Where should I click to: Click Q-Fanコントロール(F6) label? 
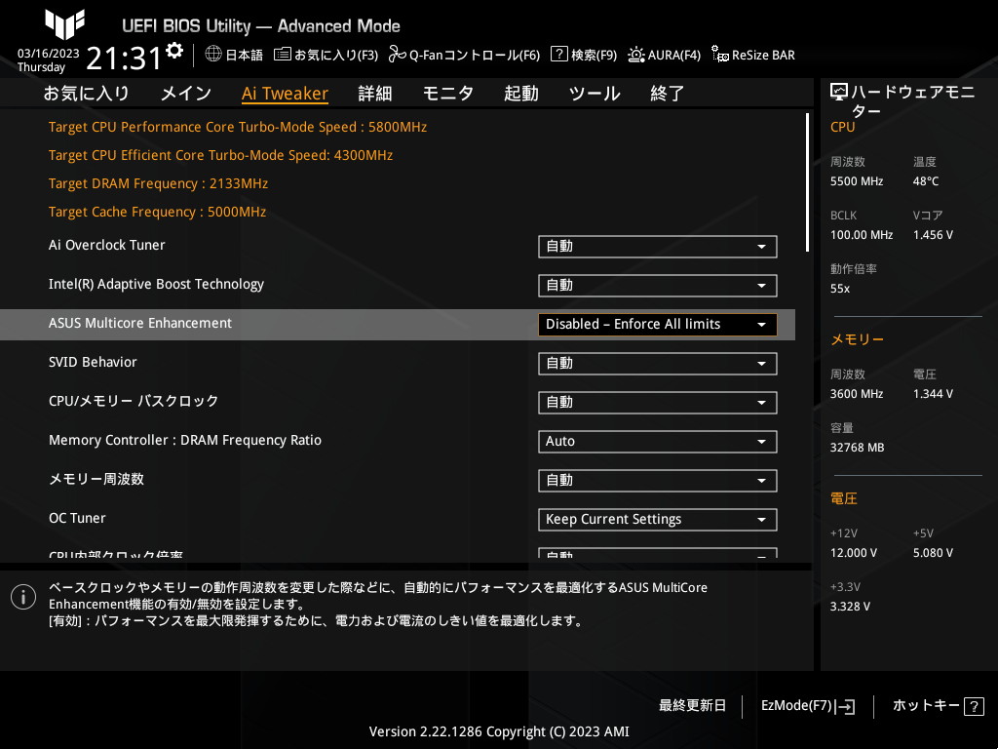(x=475, y=55)
